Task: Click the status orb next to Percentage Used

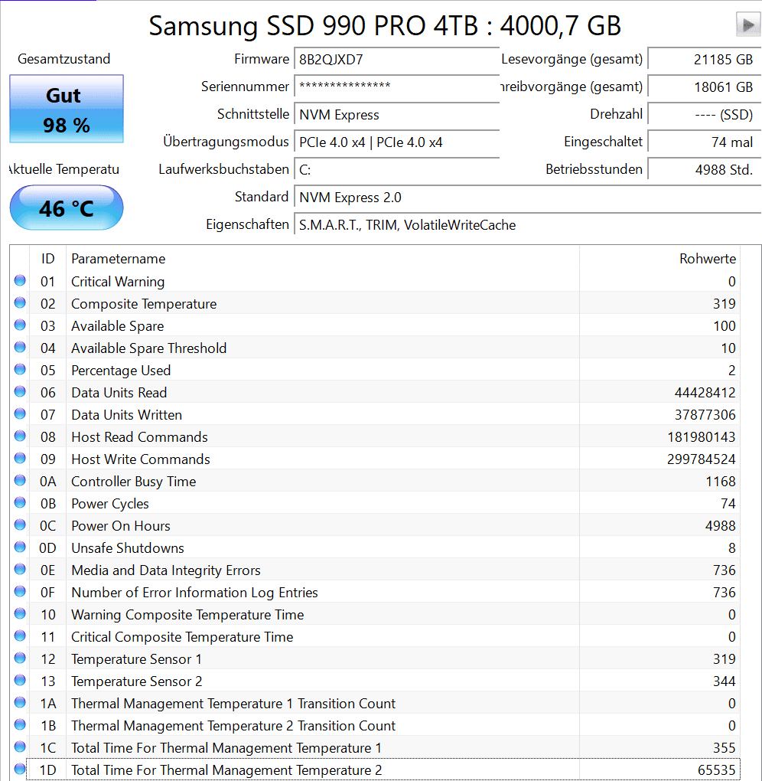Action: point(20,370)
